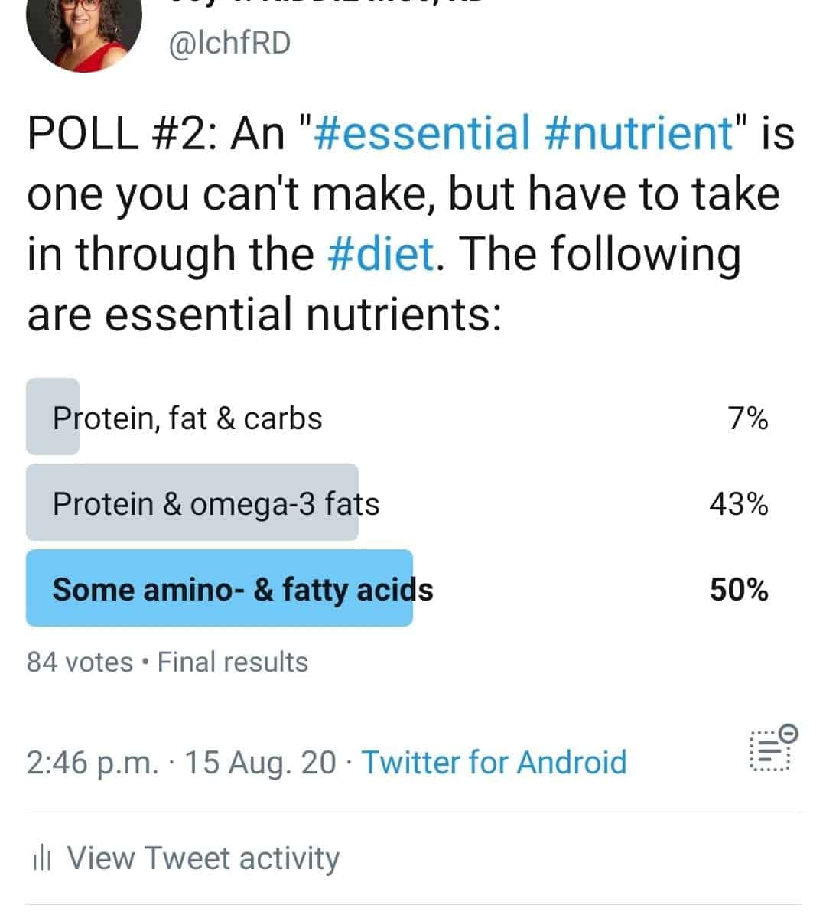This screenshot has width=826, height=918.
Task: Tap the '84 votes' count
Action: (x=80, y=662)
